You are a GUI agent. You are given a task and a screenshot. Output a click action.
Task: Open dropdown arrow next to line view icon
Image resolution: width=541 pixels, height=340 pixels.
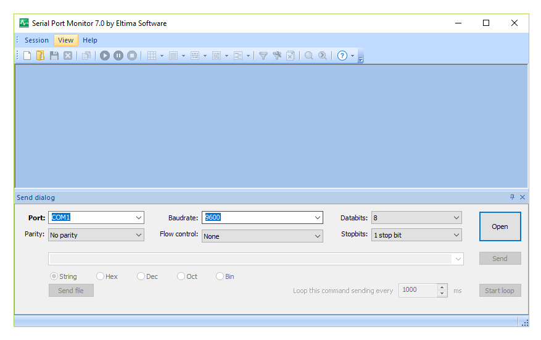pyautogui.click(x=184, y=56)
